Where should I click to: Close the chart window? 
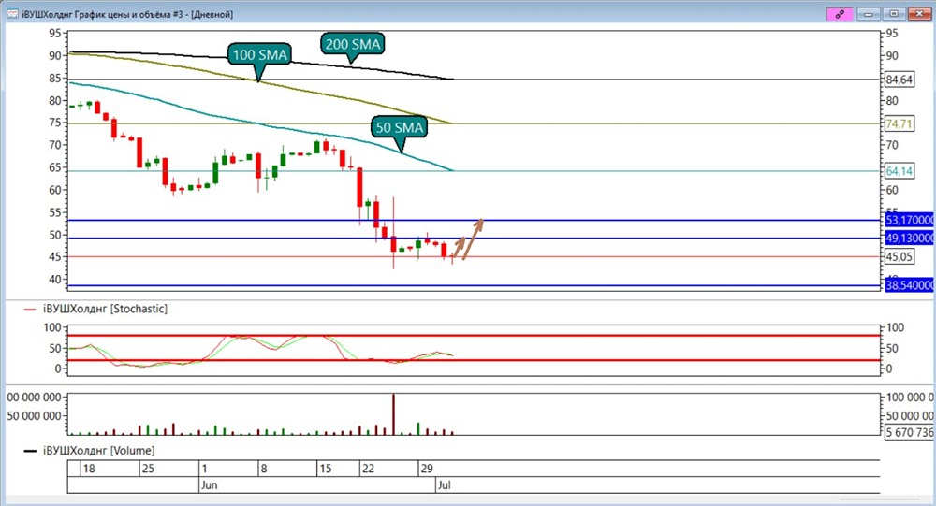click(x=919, y=14)
